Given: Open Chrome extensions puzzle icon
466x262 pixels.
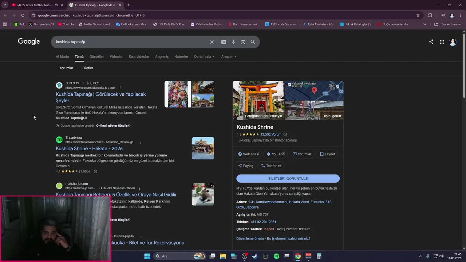Looking at the screenshot, I should point(430,15).
